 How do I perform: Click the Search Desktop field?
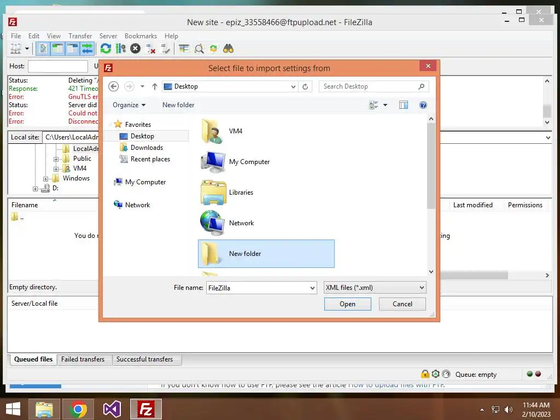pos(374,86)
